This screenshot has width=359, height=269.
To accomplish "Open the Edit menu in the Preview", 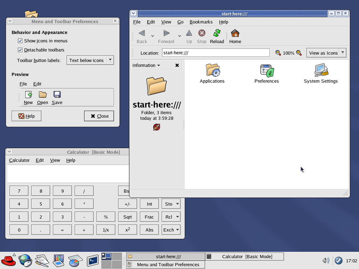I will coord(37,84).
